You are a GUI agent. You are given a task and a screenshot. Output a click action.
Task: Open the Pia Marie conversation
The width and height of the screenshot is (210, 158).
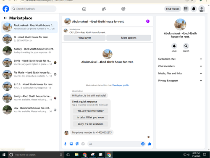29,74
